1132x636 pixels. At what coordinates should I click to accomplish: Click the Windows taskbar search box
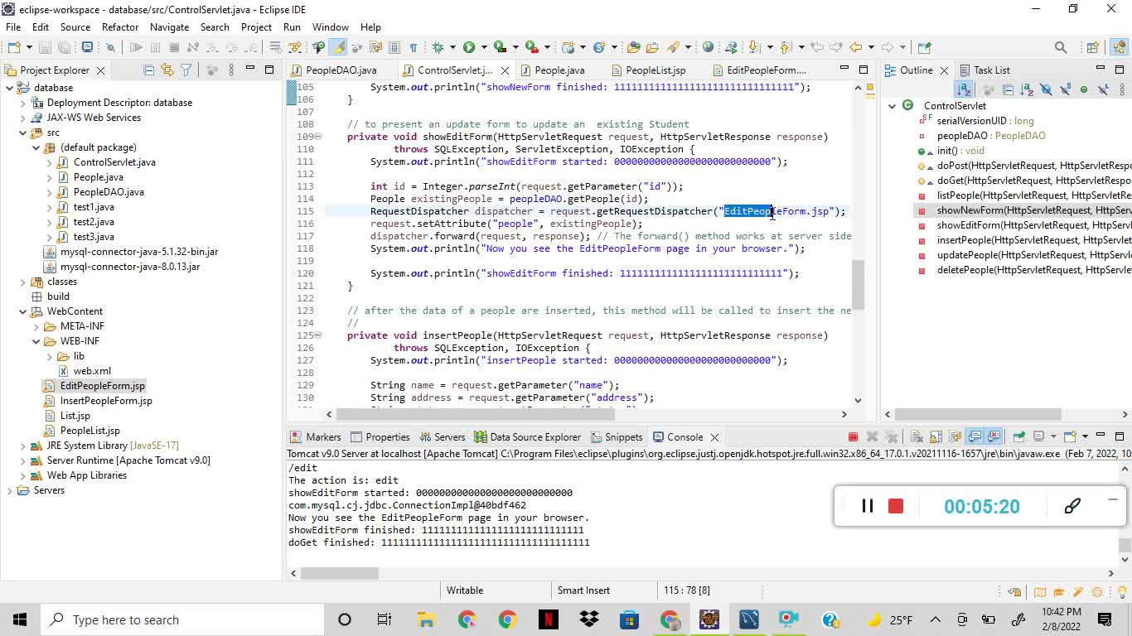[182, 619]
